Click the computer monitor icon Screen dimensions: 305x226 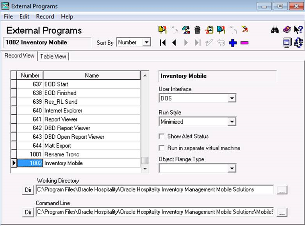pos(287,43)
